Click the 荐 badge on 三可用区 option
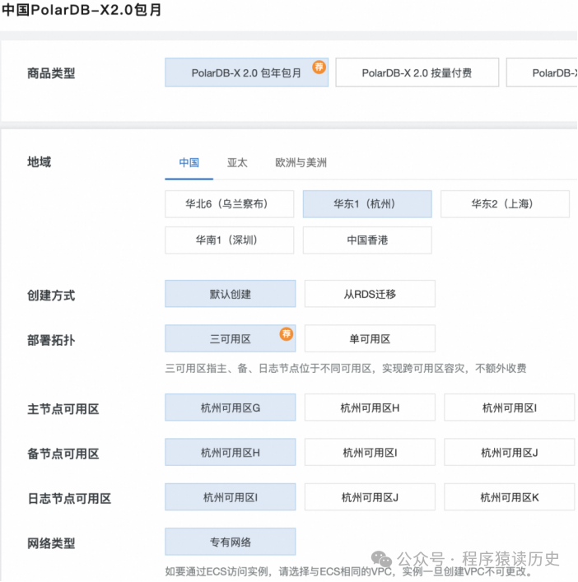The image size is (578, 582). (287, 333)
